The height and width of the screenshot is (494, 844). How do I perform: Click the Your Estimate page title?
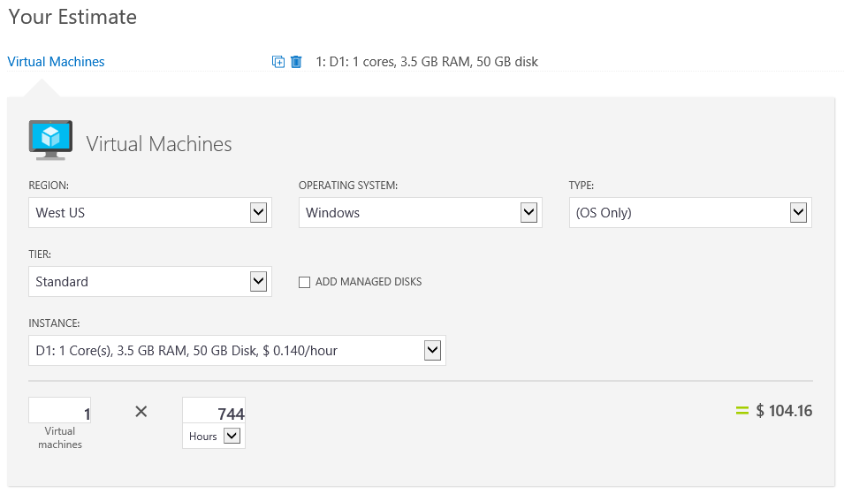click(72, 17)
